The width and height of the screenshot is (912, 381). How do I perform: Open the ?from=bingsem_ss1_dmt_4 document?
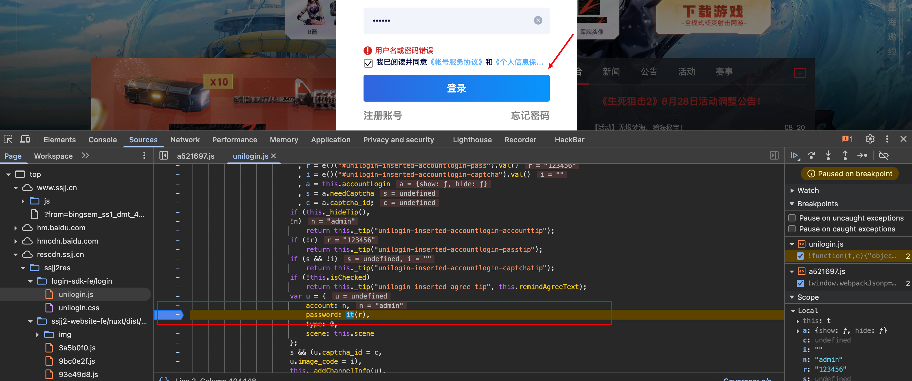point(94,214)
